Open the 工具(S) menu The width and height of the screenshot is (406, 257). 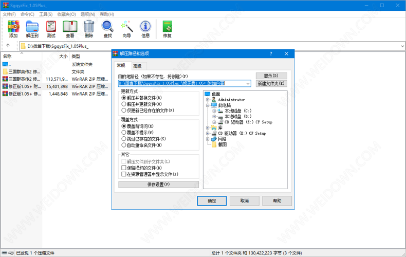(46, 14)
